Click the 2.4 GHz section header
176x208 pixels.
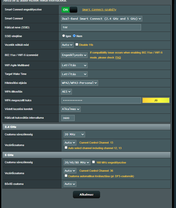pos(86,127)
